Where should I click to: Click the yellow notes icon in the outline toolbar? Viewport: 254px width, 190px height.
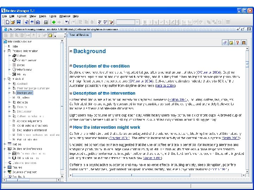[50, 36]
